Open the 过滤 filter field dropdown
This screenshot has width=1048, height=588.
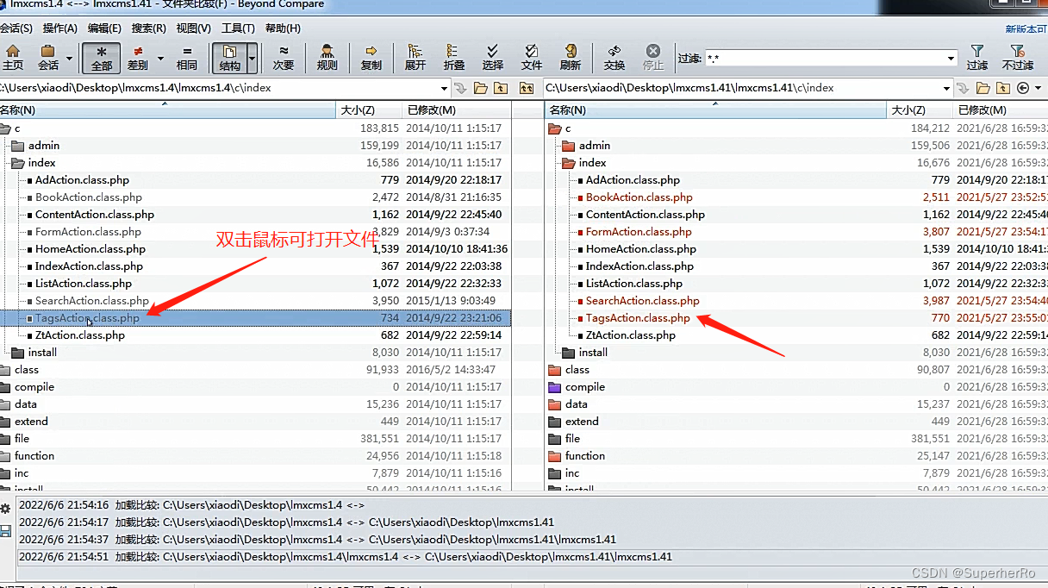(951, 59)
